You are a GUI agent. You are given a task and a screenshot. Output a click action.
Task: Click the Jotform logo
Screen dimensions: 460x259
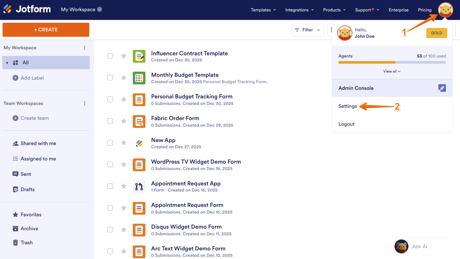point(27,9)
